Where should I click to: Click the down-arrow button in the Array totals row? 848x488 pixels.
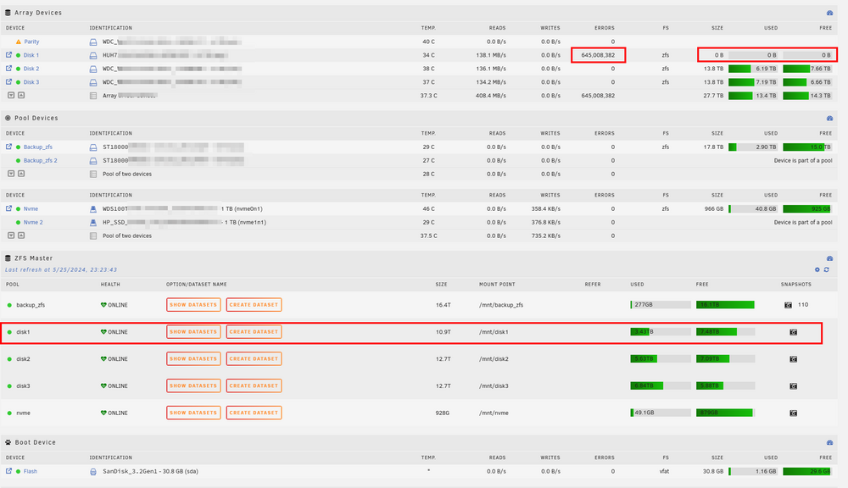click(x=11, y=95)
